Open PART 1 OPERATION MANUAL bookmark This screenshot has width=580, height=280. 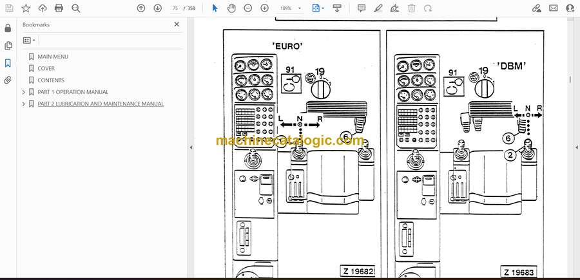point(73,92)
